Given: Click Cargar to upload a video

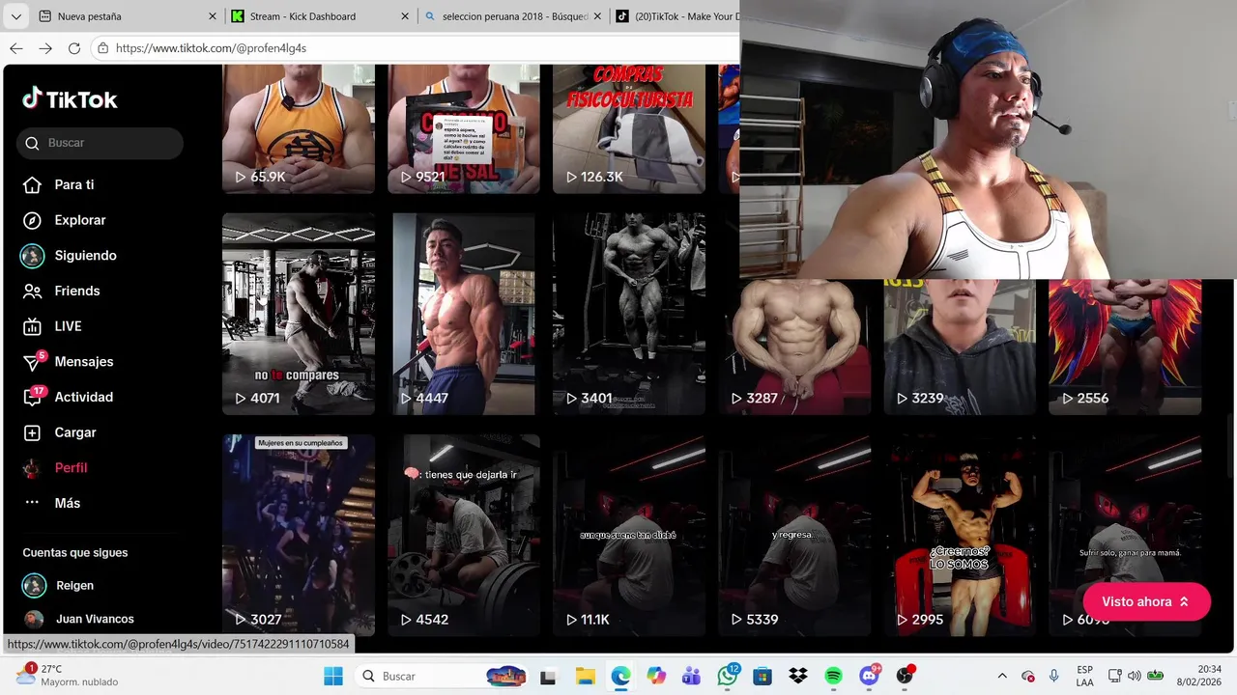Looking at the screenshot, I should (59, 432).
